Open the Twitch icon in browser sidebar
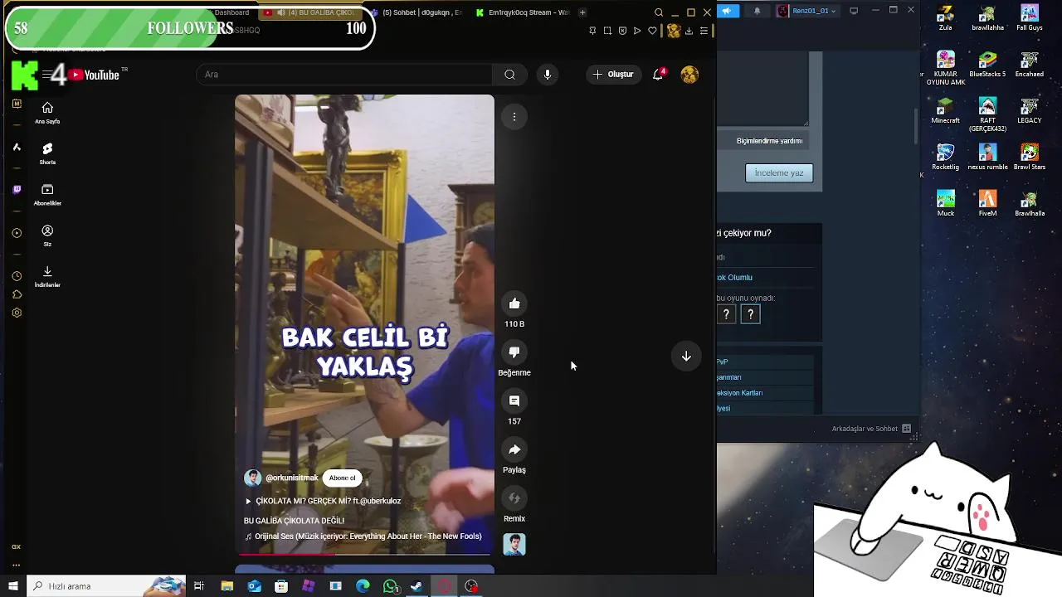Screen dimensions: 1062x597 tap(17, 190)
